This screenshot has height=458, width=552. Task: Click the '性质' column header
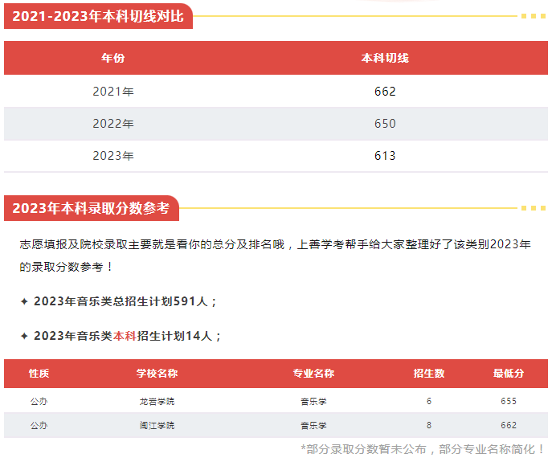point(39,374)
